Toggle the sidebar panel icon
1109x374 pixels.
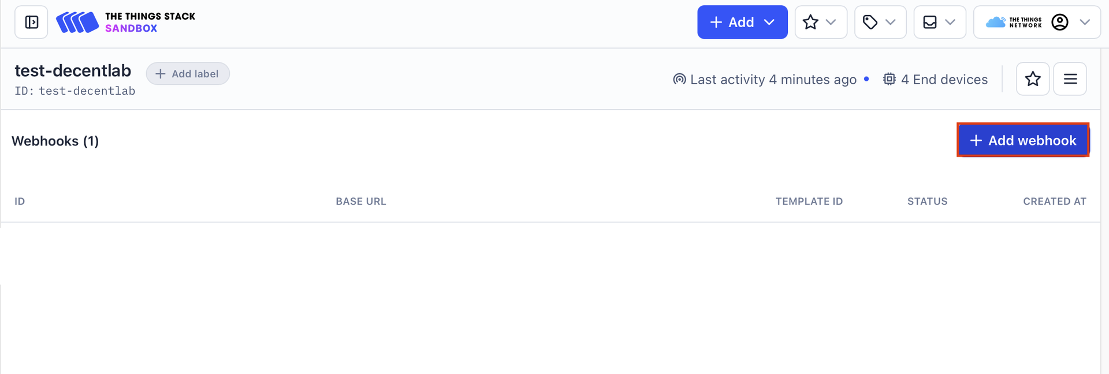(31, 22)
